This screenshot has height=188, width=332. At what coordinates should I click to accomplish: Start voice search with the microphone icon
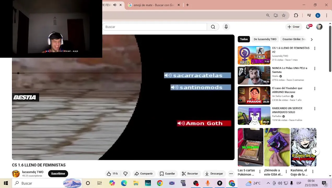[226, 27]
